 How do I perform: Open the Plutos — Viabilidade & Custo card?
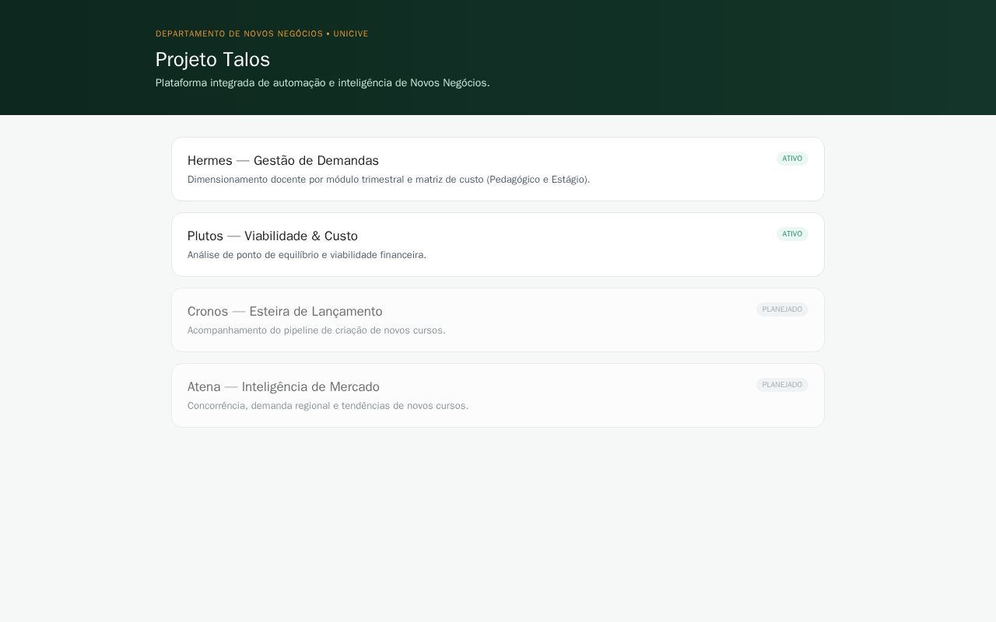498,244
